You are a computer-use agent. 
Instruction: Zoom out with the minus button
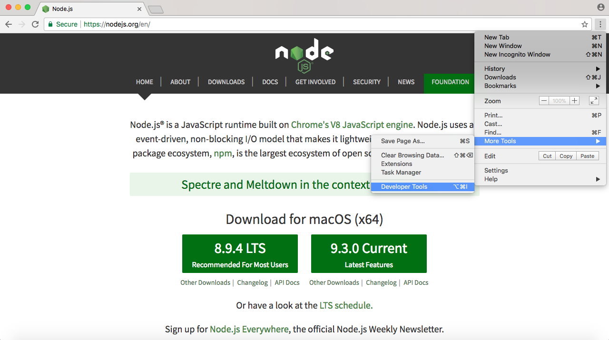544,101
